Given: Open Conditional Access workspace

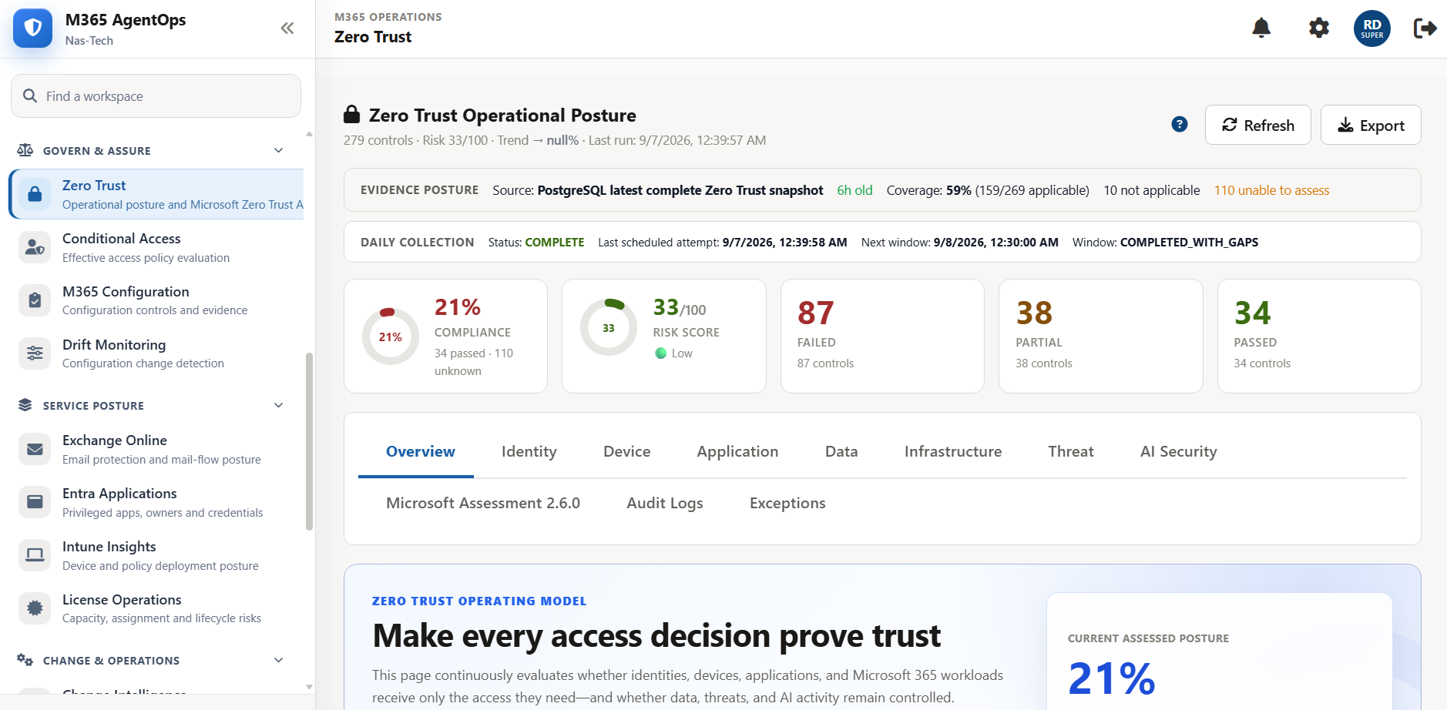Looking at the screenshot, I should pos(156,247).
